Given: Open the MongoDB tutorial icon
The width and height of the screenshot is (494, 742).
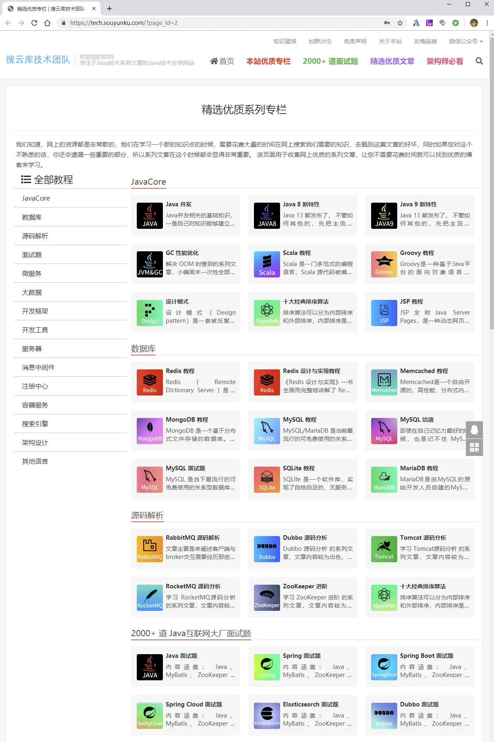Looking at the screenshot, I should [x=150, y=431].
